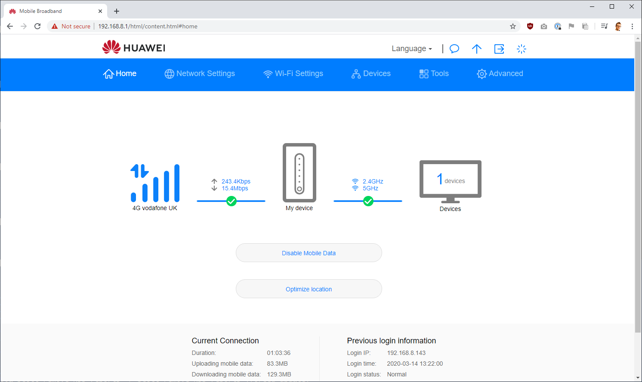Click the Devices monitor icon
The image size is (642, 382).
(x=450, y=181)
